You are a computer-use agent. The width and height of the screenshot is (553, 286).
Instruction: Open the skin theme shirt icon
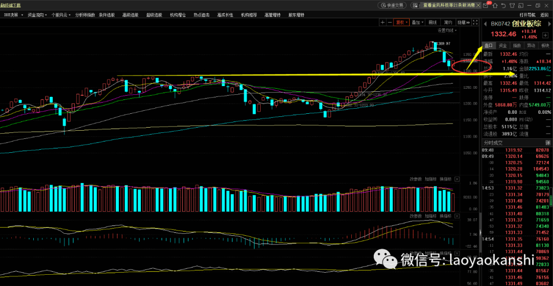click(512, 5)
